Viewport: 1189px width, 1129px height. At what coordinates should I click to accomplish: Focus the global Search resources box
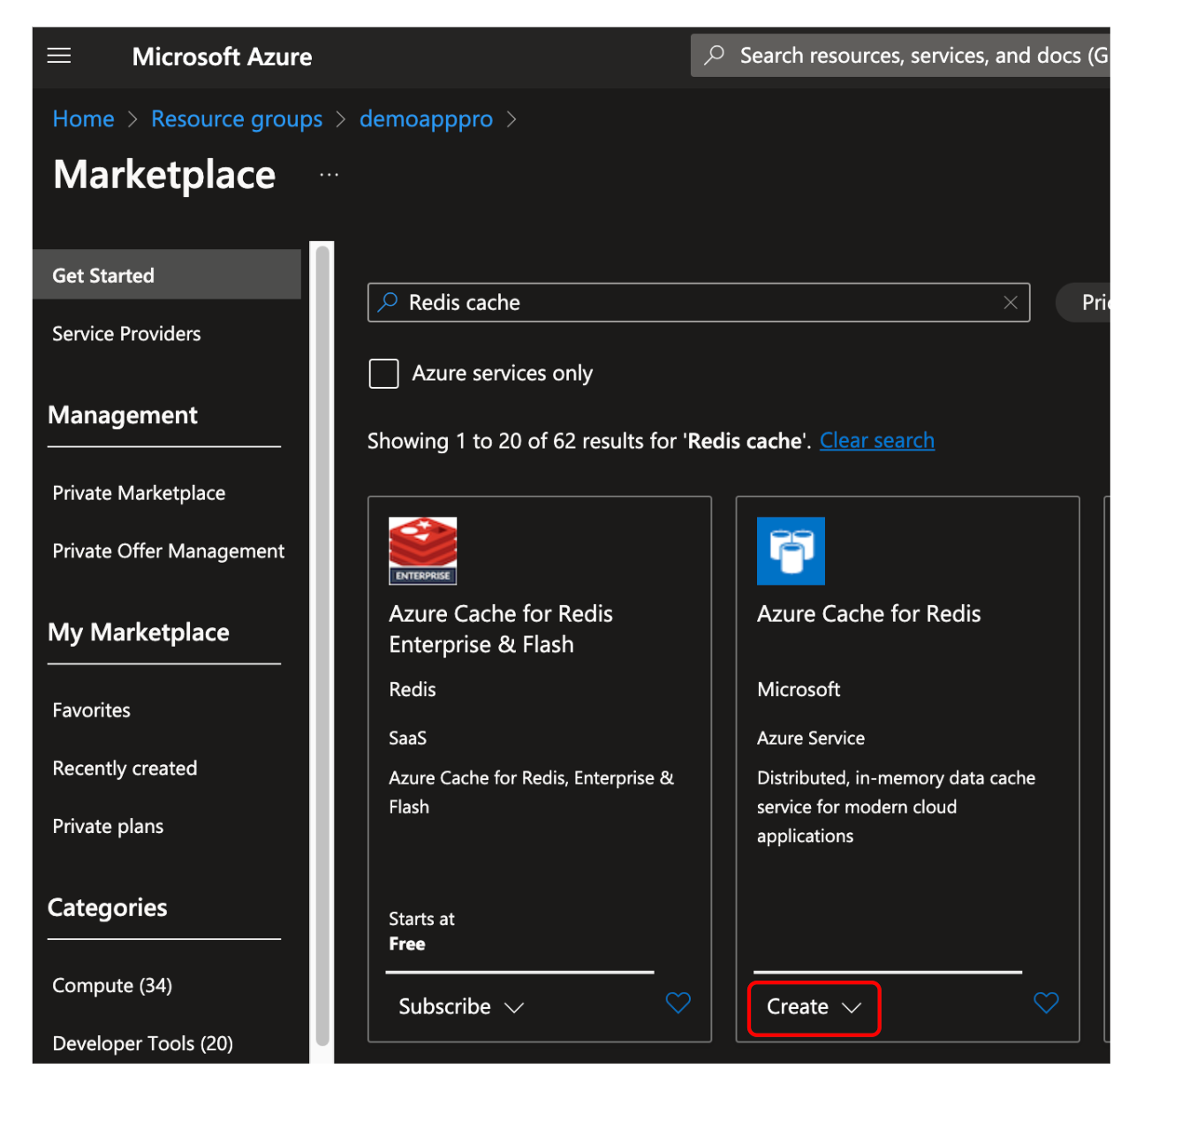coord(900,56)
